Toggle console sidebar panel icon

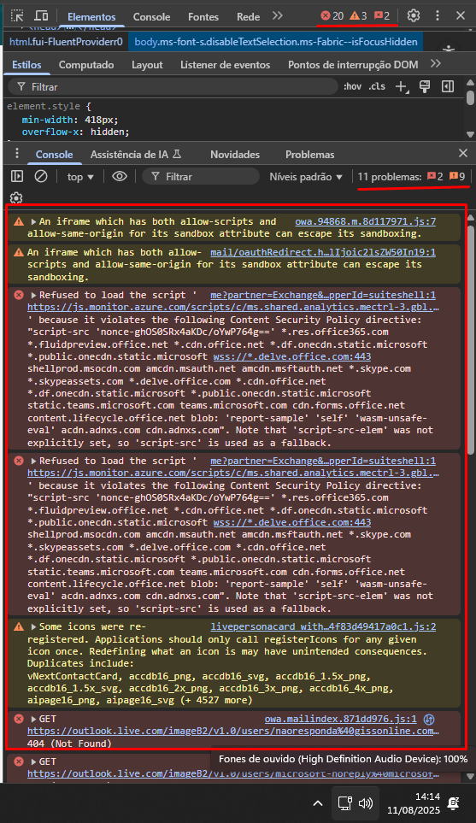tap(17, 176)
